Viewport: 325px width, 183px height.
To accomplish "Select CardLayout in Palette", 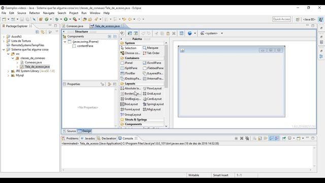I will pos(152,99).
